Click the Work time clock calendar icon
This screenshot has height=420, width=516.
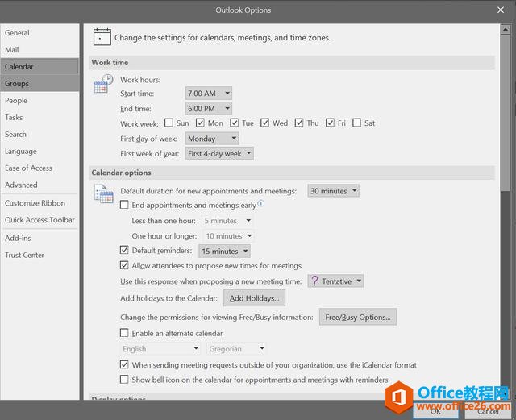[103, 83]
